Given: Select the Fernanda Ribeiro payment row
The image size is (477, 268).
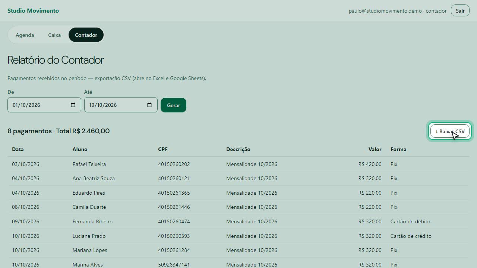Looking at the screenshot, I should tap(238, 221).
